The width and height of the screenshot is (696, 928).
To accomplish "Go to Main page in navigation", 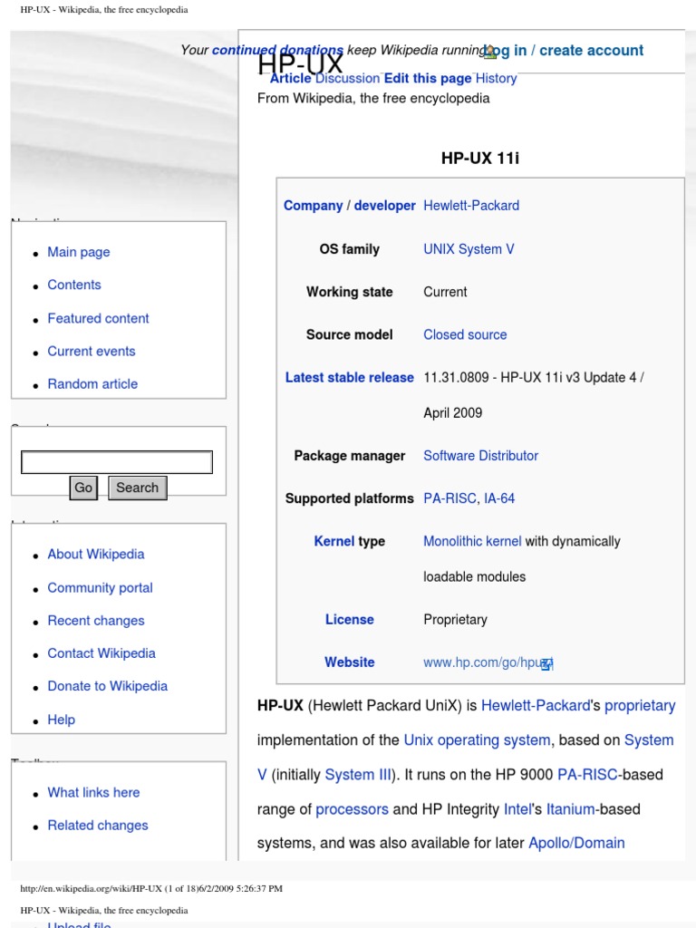I will coord(79,252).
